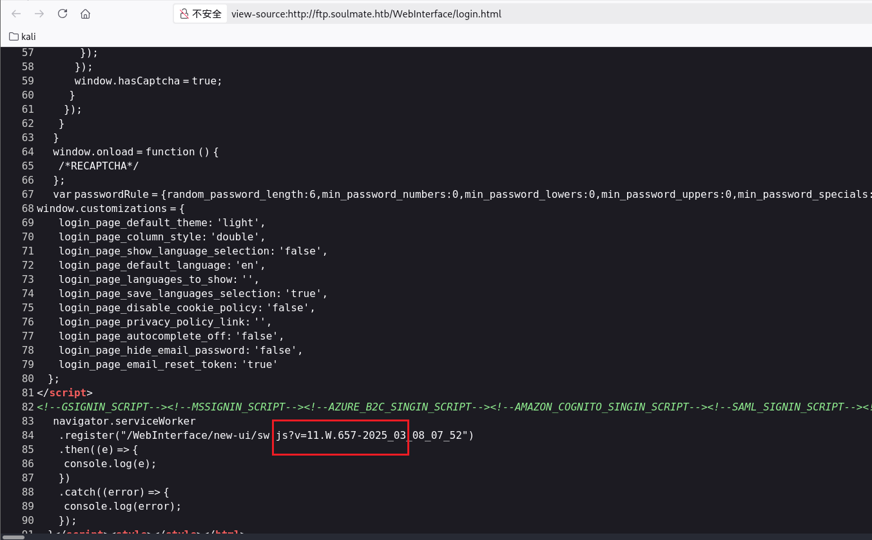
Task: Click the login_page_default_theme line
Action: pyautogui.click(x=161, y=223)
